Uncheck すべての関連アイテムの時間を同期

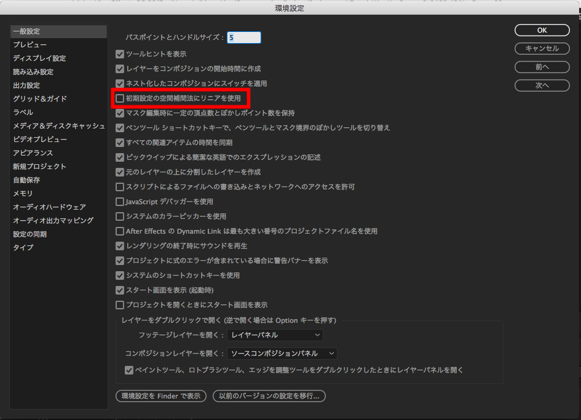point(120,143)
